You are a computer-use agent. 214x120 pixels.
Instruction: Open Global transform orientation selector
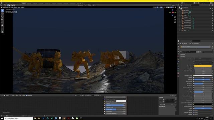pyautogui.click(x=81, y=5)
